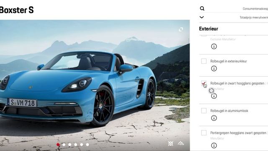Select fifth carousel image dot

[x=82, y=145]
